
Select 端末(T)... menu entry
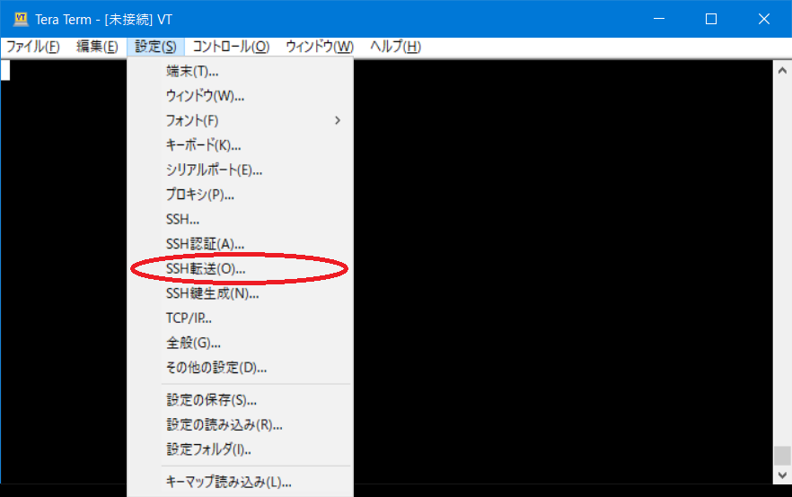240,71
